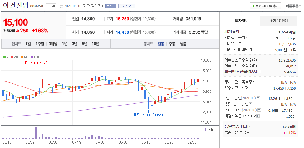The height and width of the screenshot is (148, 304).
Task: Open the 기업개요 dropdown
Action: 127,6
